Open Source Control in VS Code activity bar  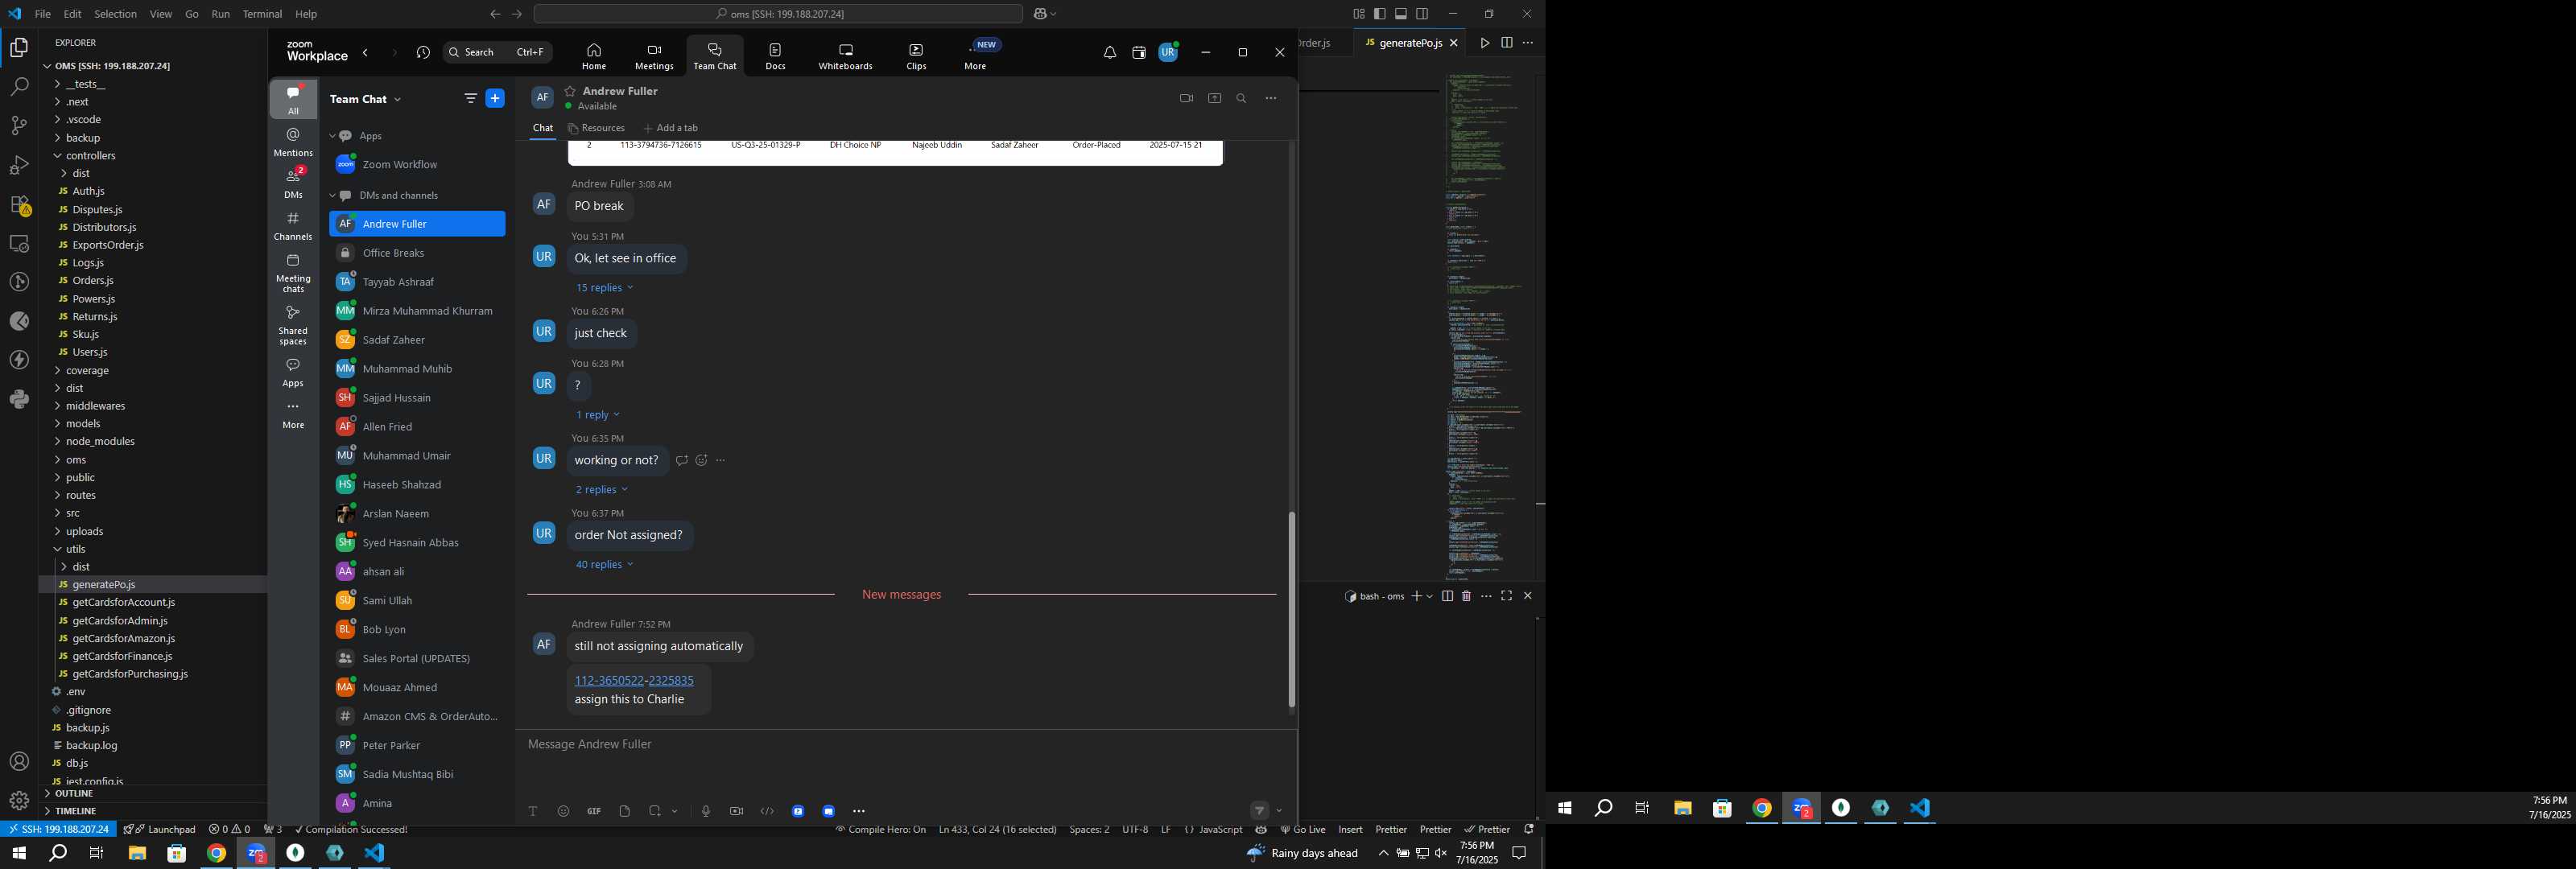19,126
